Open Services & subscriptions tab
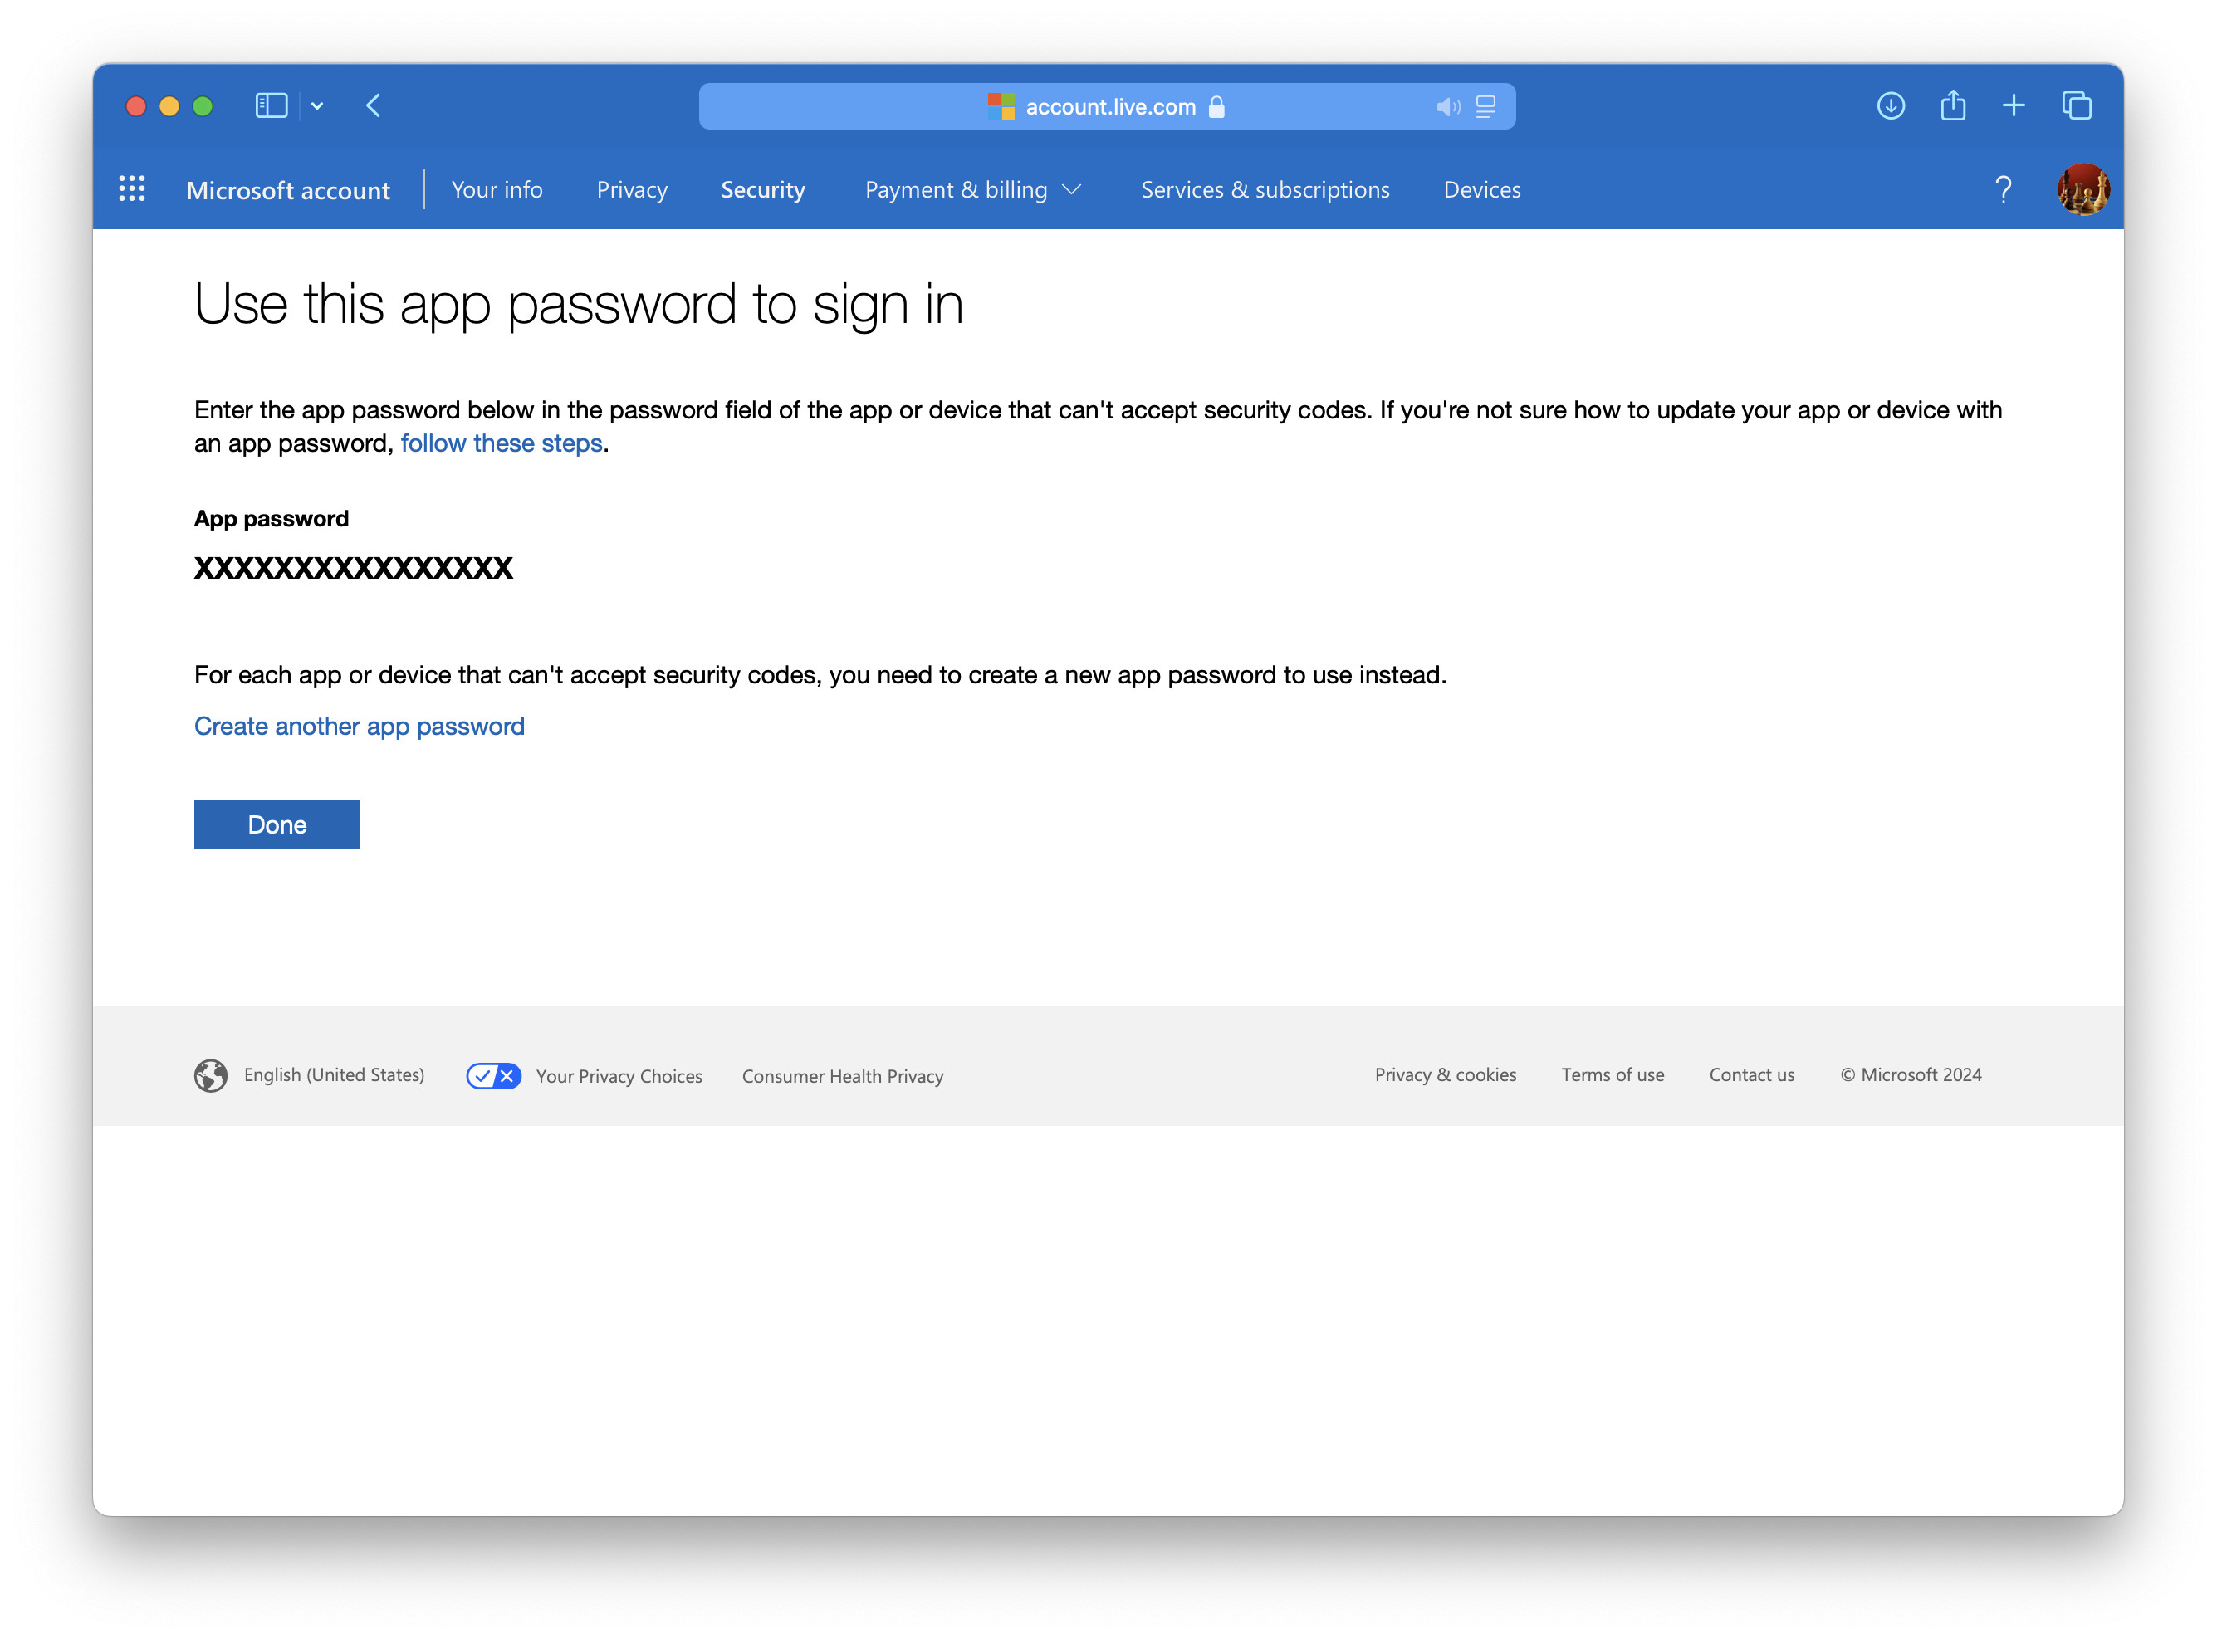Viewport: 2217px width, 1639px height. 1265,188
